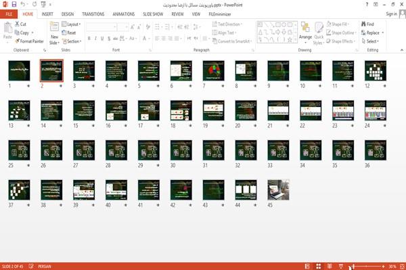The width and height of the screenshot is (406, 270).
Task: Open the Shape Outline dropdown
Action: [x=341, y=32]
